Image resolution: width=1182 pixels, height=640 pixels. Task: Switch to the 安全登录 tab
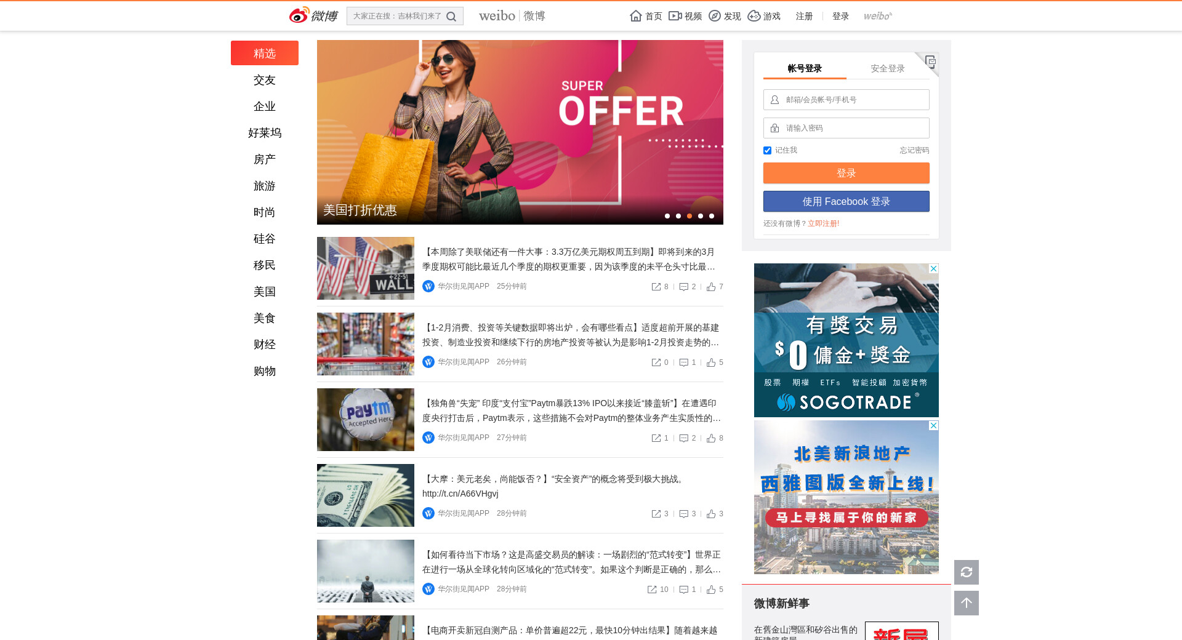(888, 68)
